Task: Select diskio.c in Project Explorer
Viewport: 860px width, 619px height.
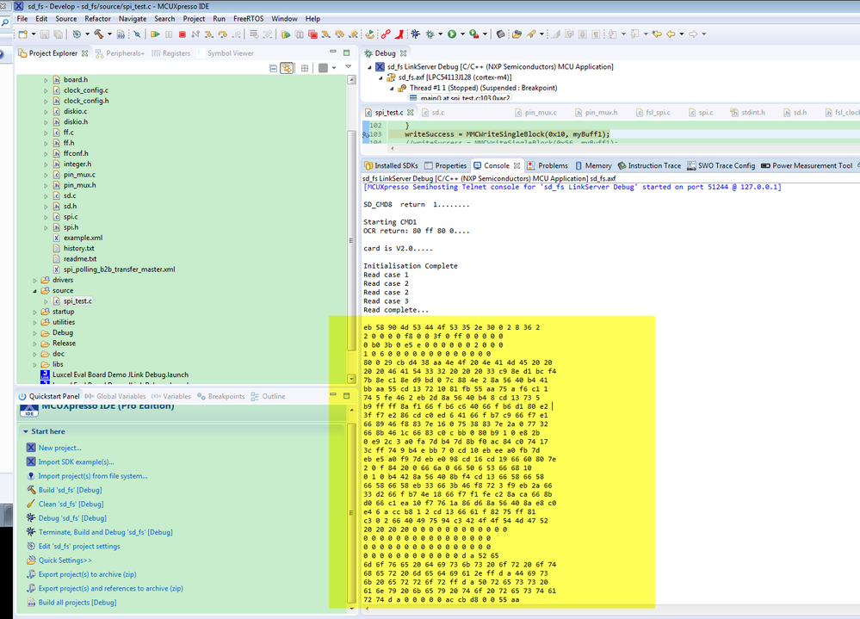Action: 75,111
